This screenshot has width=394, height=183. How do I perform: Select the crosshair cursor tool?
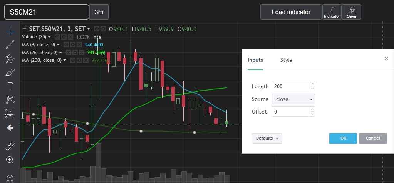pos(10,30)
